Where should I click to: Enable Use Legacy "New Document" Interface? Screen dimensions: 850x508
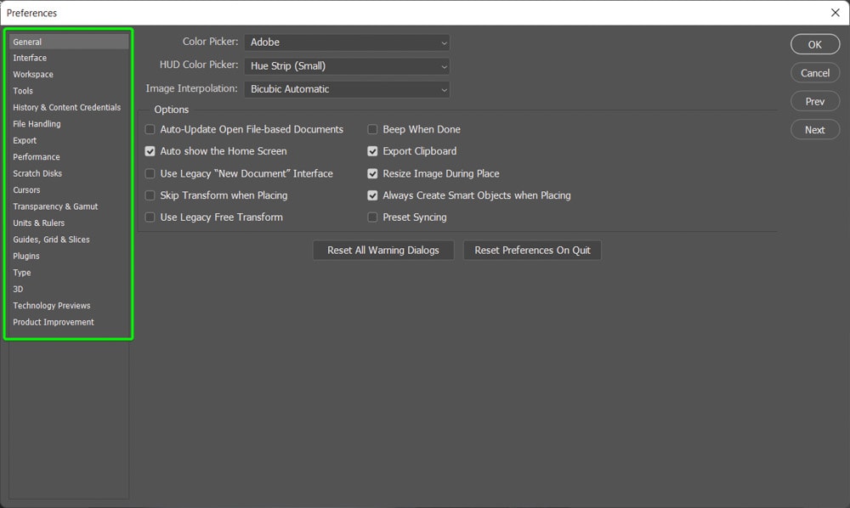click(150, 174)
